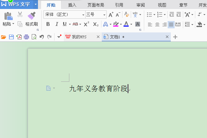The image size is (207, 138).
Task: Apply text effects with outlined A
Action: point(106,24)
